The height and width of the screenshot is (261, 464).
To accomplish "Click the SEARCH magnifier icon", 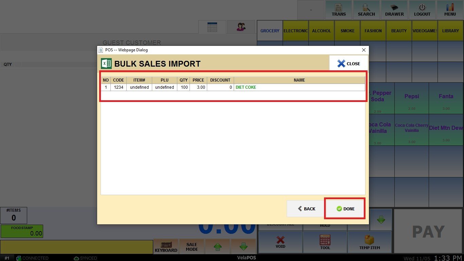I will [366, 10].
